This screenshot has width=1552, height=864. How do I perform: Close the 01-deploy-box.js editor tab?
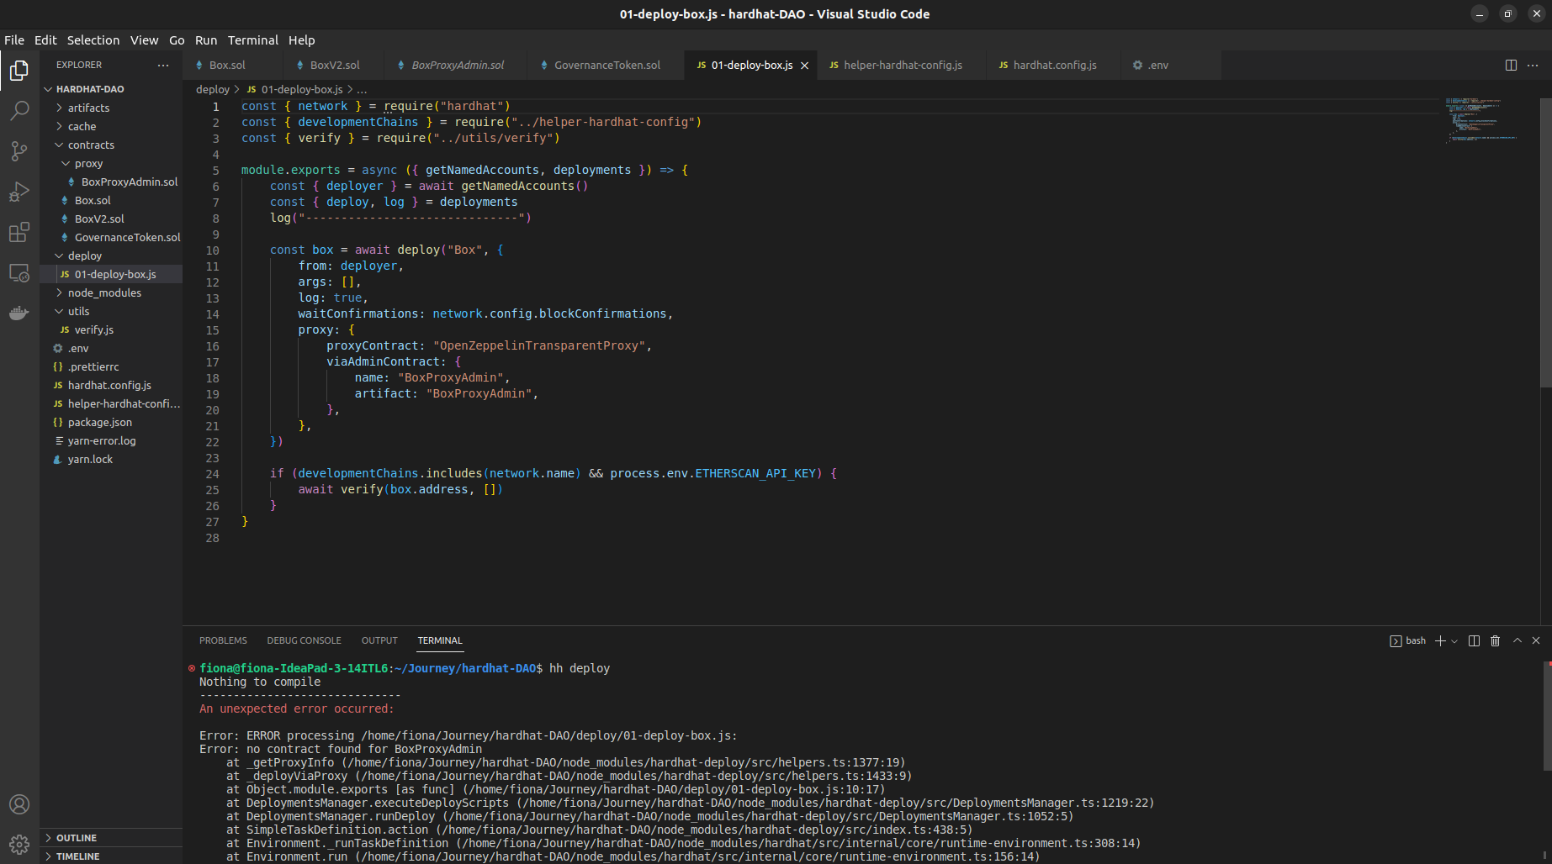click(x=803, y=65)
